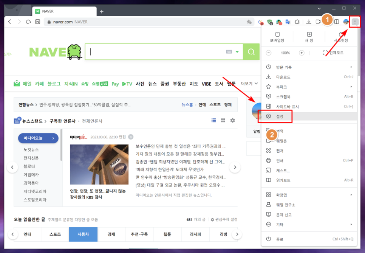Open 새 창 new window option
Viewport: 365px width, 253px height.
(309, 37)
